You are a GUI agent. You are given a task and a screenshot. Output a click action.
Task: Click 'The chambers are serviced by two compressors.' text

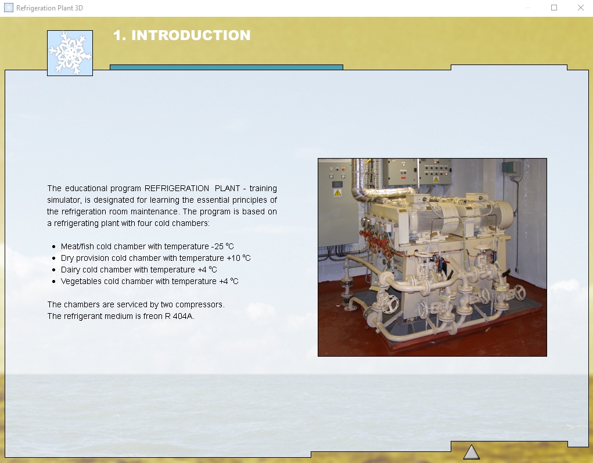tap(136, 304)
